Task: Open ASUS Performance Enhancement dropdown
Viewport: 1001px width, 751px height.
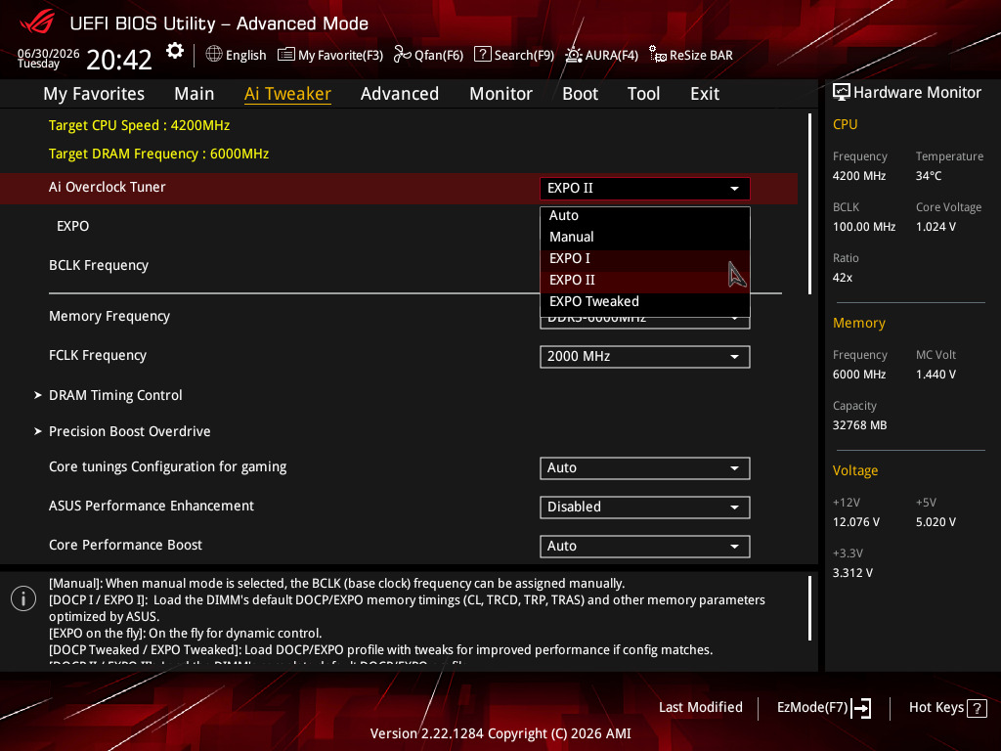Action: click(x=645, y=508)
